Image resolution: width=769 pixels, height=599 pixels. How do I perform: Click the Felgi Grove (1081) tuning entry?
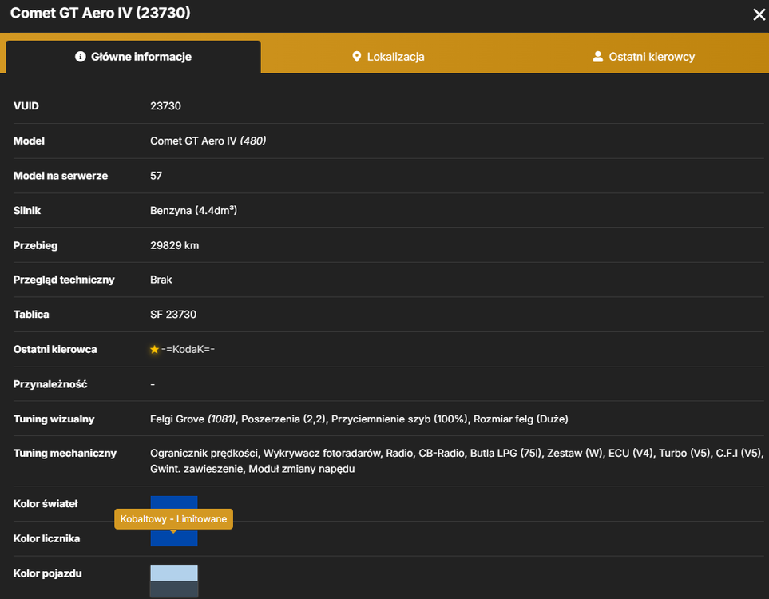click(192, 419)
